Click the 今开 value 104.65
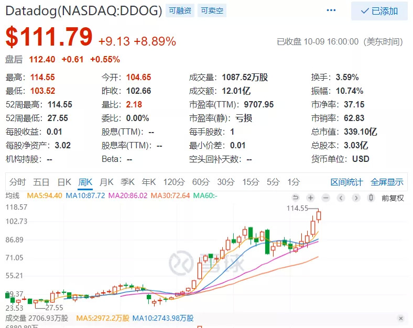Image resolution: width=413 pixels, height=328 pixels. pyautogui.click(x=138, y=78)
